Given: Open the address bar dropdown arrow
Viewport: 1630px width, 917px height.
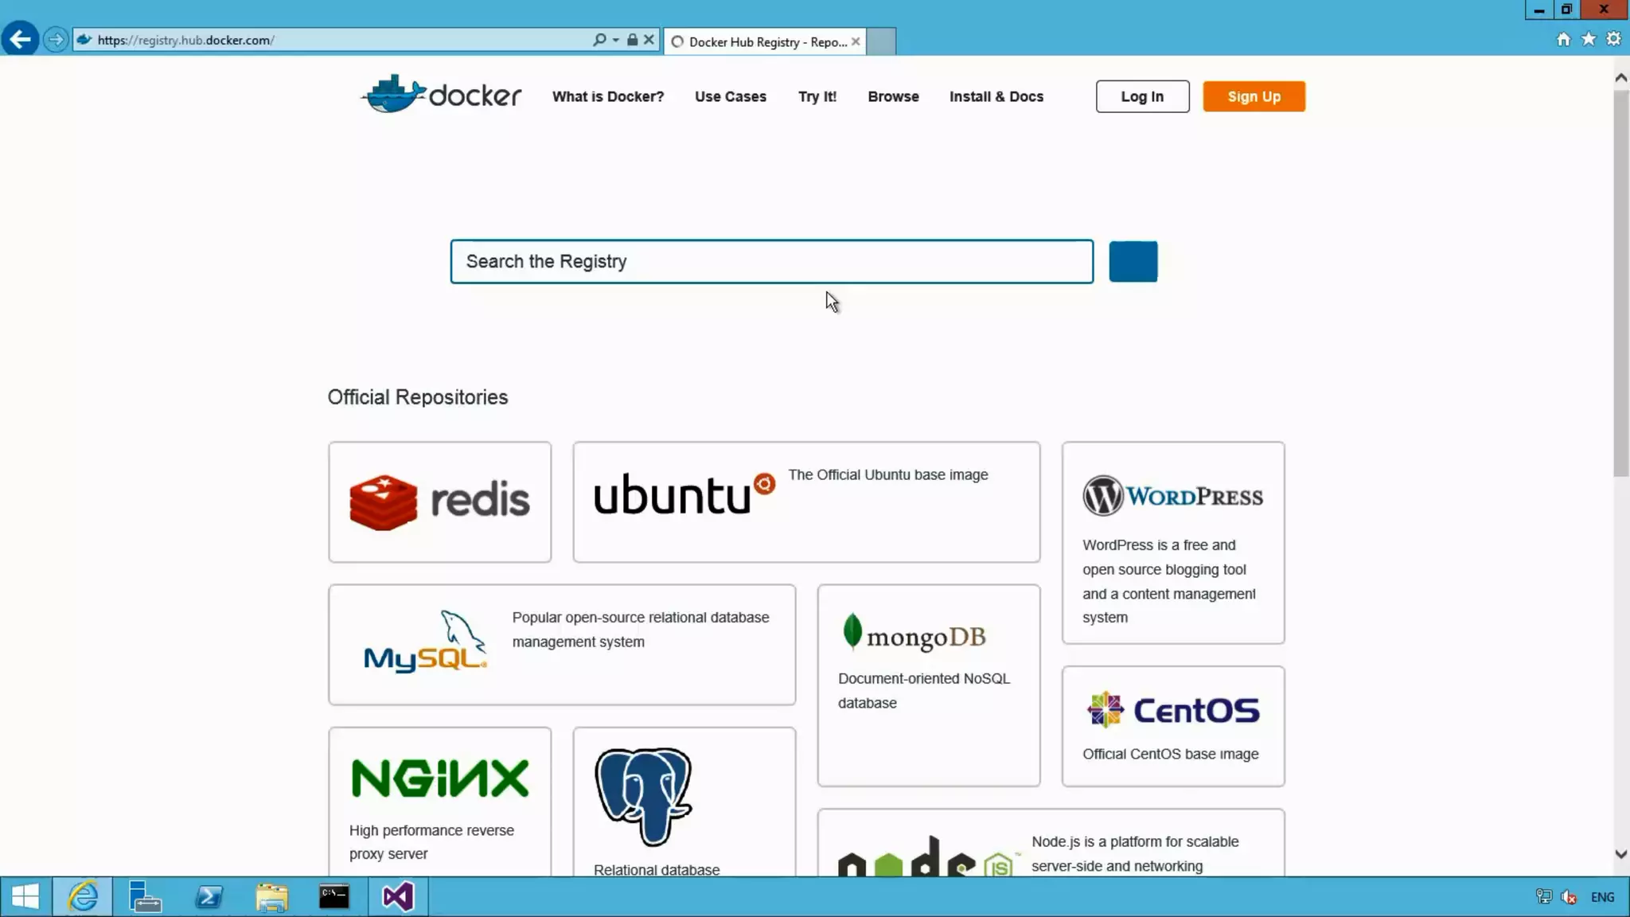Looking at the screenshot, I should pos(615,40).
